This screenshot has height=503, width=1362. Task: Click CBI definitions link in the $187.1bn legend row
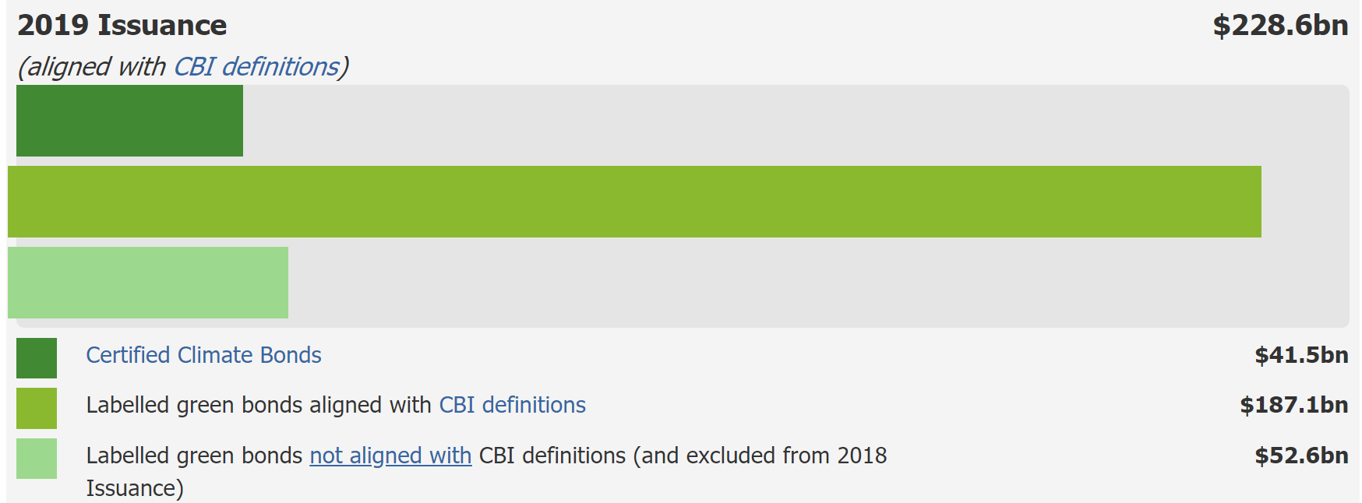(x=512, y=405)
